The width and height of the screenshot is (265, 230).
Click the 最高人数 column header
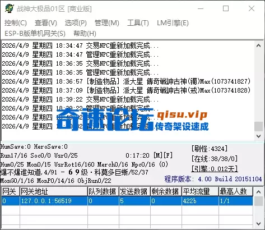pyautogui.click(x=236, y=191)
